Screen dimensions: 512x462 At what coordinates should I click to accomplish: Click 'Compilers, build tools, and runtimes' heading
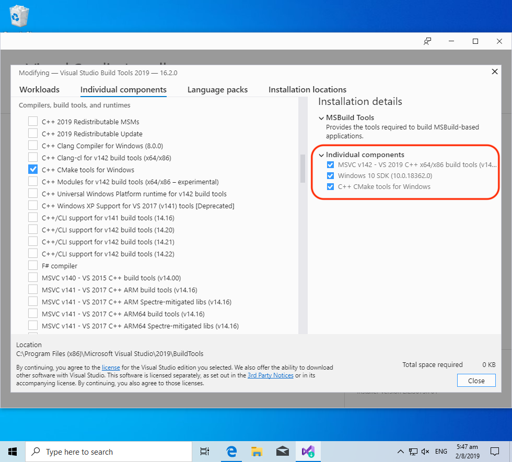[x=74, y=105]
